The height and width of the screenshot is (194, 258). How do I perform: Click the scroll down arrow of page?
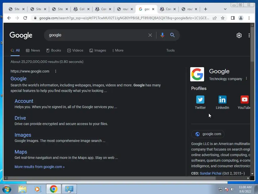point(252,174)
